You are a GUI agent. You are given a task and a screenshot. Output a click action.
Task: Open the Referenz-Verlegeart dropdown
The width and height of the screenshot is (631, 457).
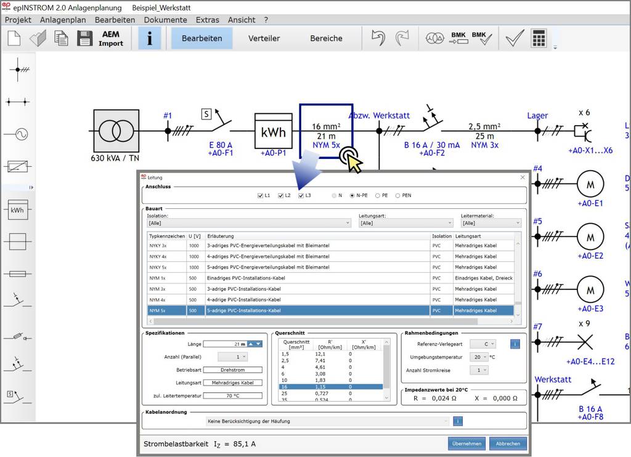pos(483,344)
